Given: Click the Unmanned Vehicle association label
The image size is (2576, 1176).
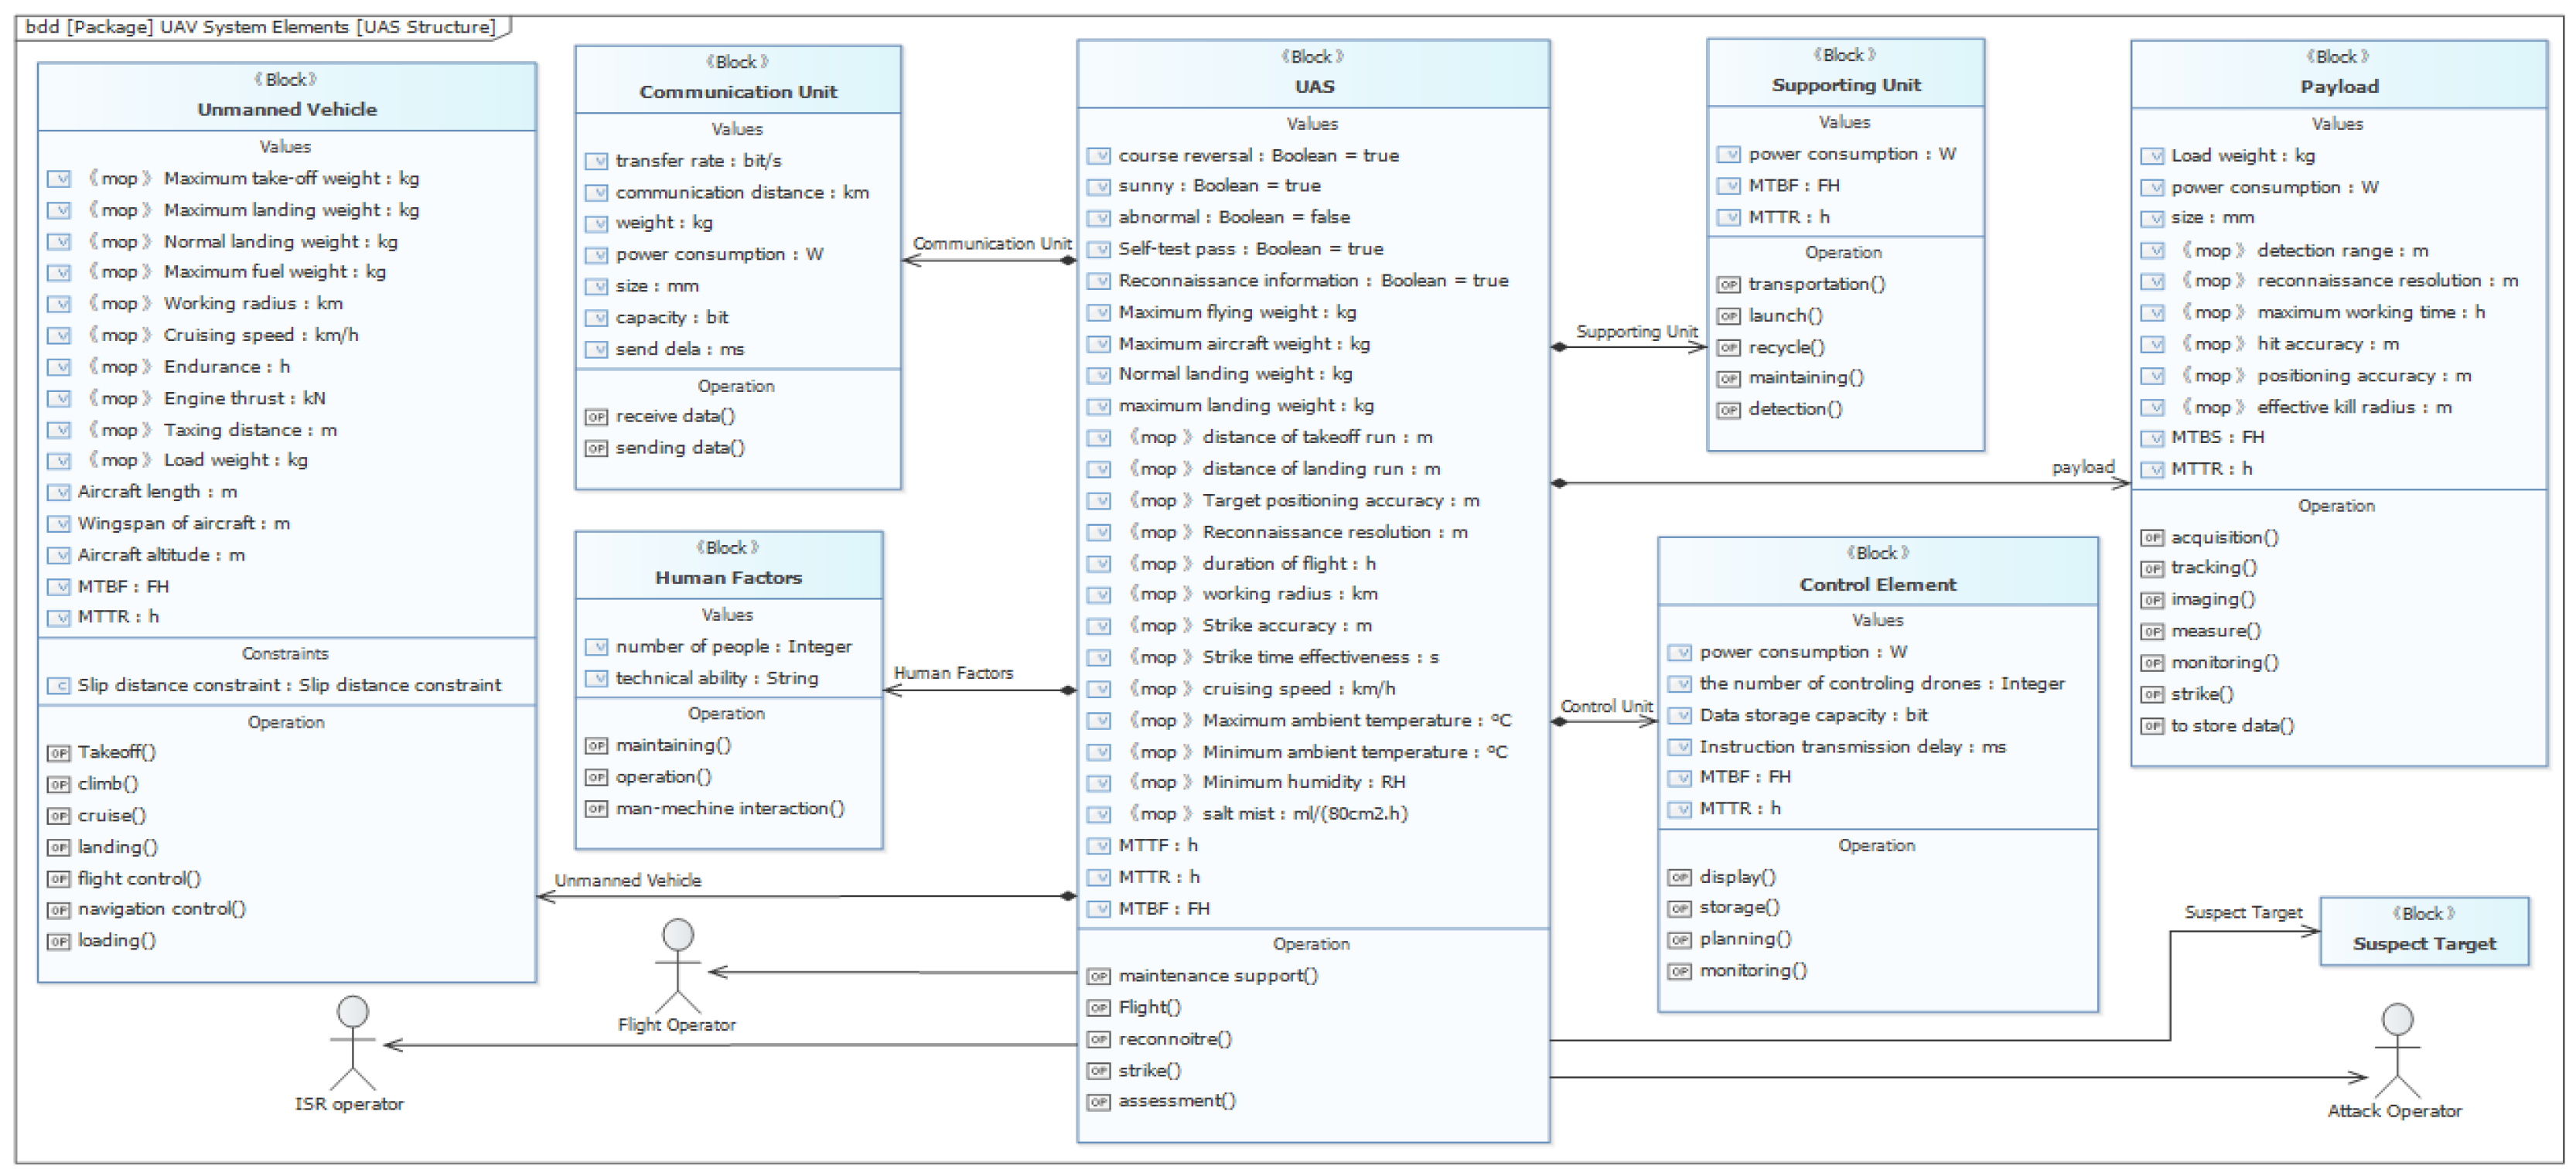Looking at the screenshot, I should [x=628, y=881].
